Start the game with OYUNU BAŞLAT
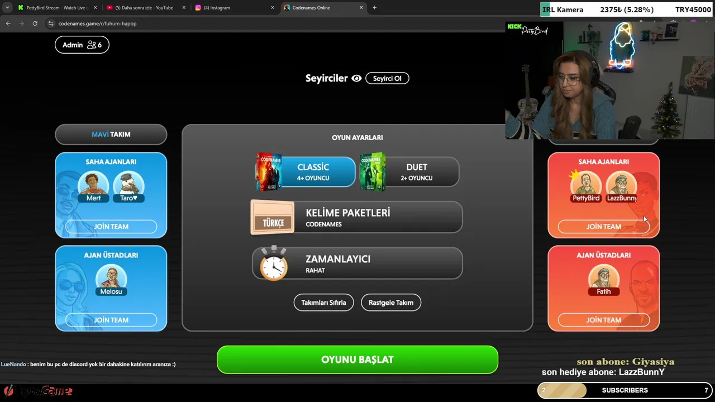 click(357, 360)
